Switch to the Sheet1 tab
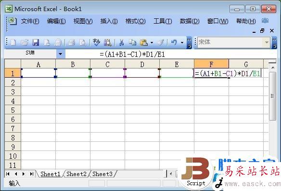The height and width of the screenshot is (191, 281). 50,174
